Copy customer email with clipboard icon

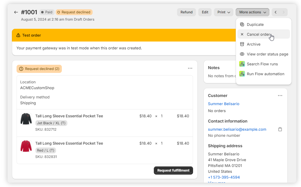280,129
